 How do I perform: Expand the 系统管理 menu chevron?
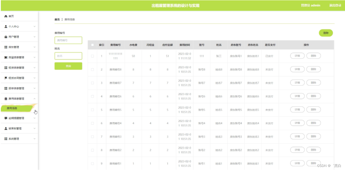point(35,138)
